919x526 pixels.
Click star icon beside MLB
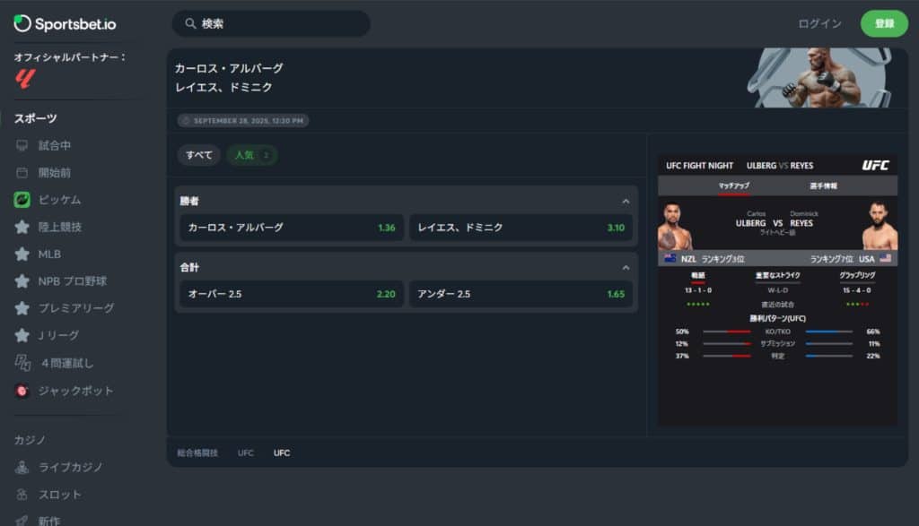[22, 254]
